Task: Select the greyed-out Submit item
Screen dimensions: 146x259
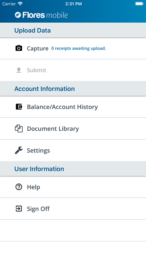Action: pos(73,70)
